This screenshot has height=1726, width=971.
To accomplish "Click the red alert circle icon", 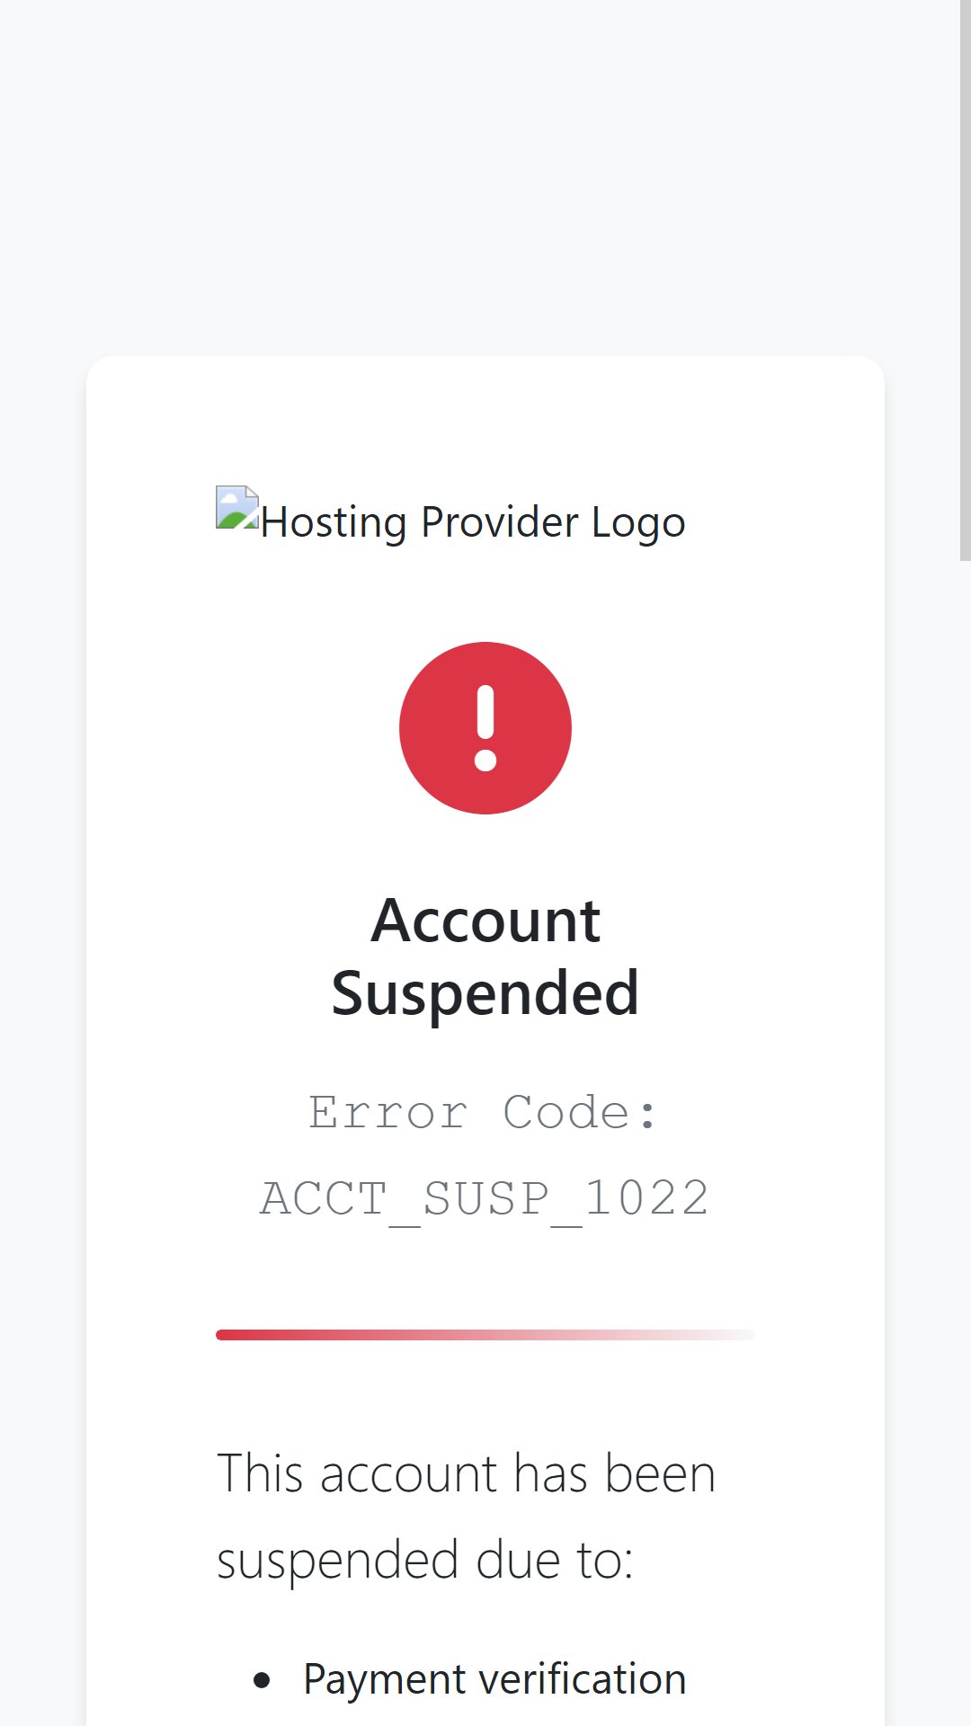I will coord(485,728).
